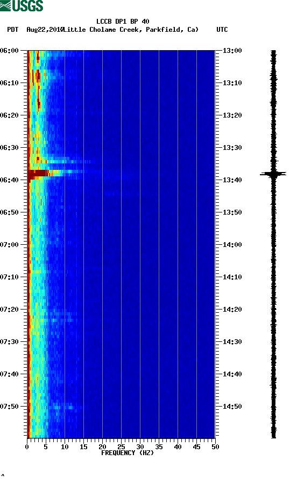The width and height of the screenshot is (297, 481).
Task: Click the '50' frequency tick label
Action: tap(215, 447)
